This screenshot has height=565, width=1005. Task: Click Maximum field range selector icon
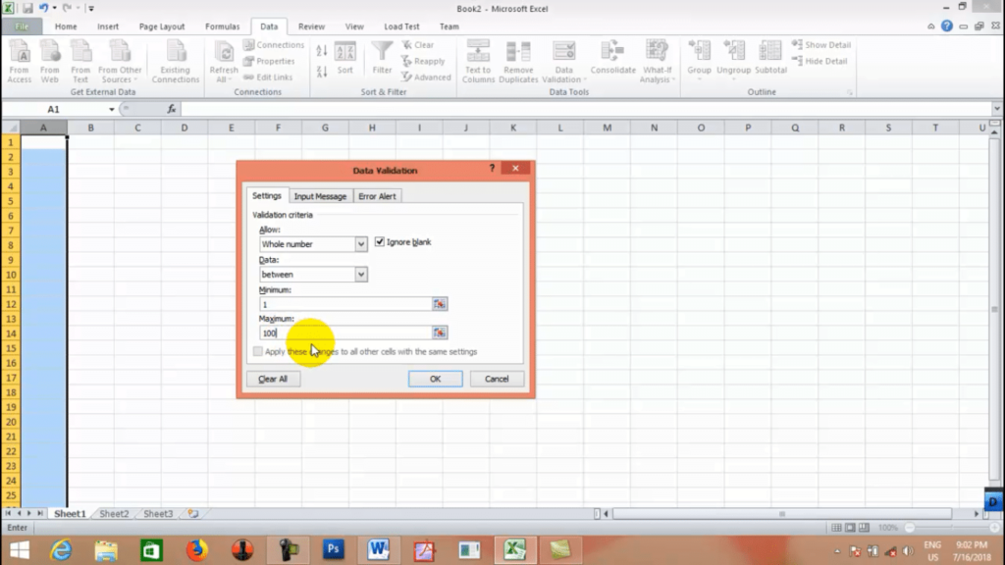pyautogui.click(x=440, y=334)
